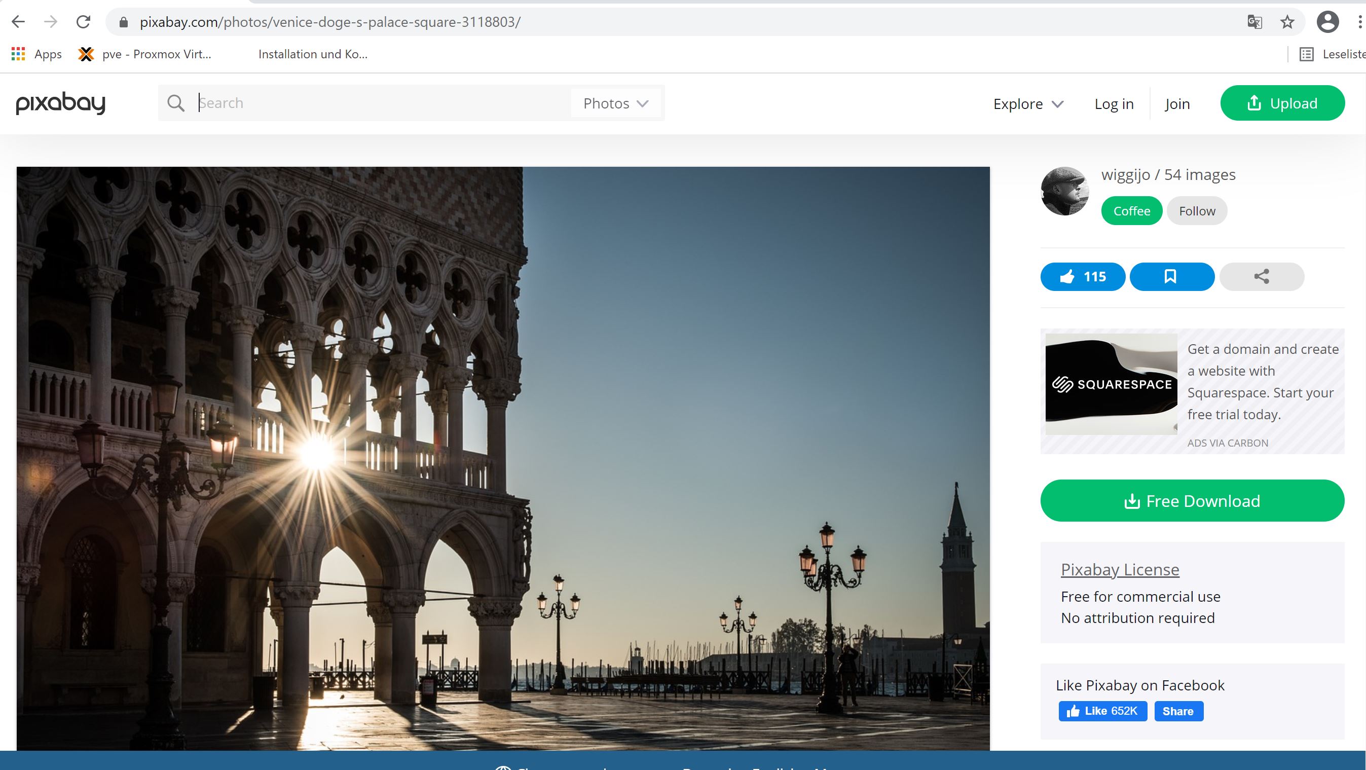
Task: Toggle Follow for user wiggijo
Action: pos(1197,210)
